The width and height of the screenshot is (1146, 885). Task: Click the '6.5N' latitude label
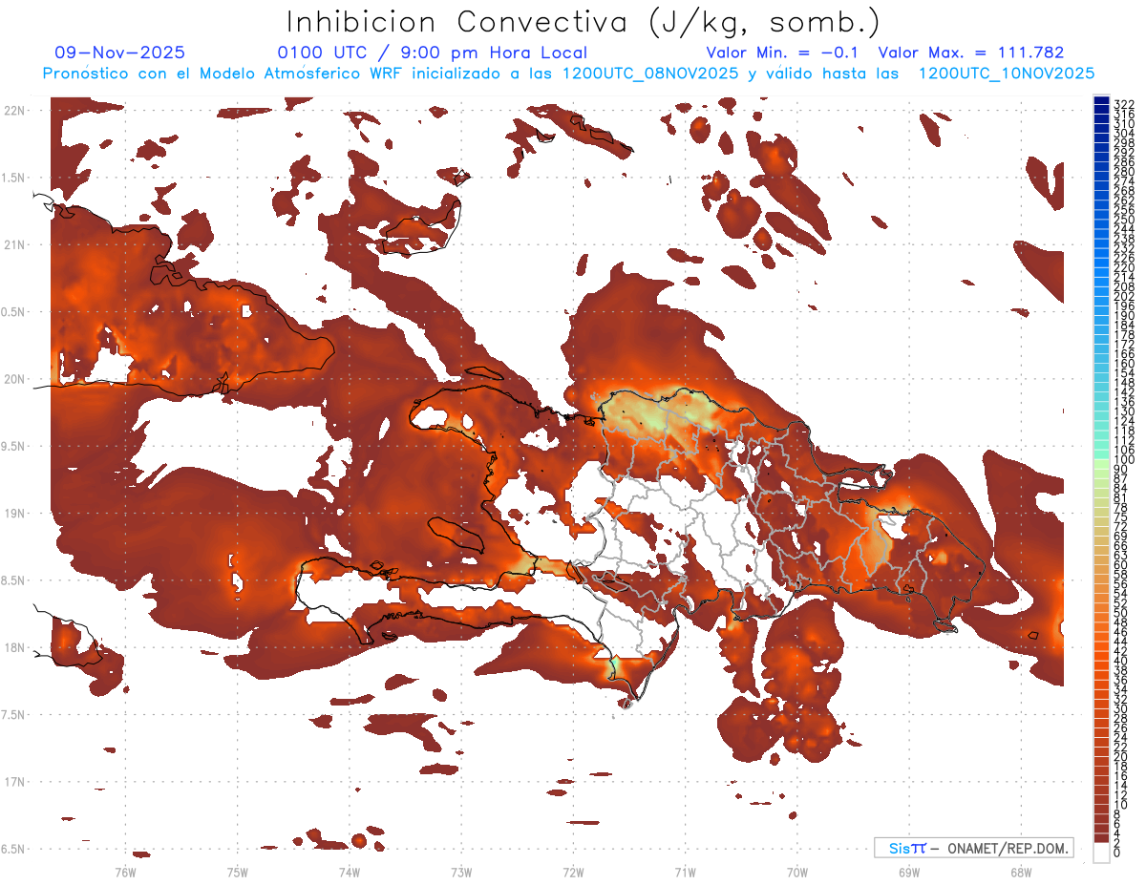coord(14,849)
